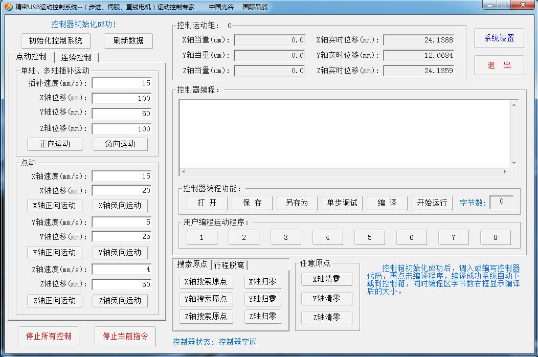Screen dimensions: 538x357
Task: Click the Z轴归零 button
Action: [x=263, y=317]
